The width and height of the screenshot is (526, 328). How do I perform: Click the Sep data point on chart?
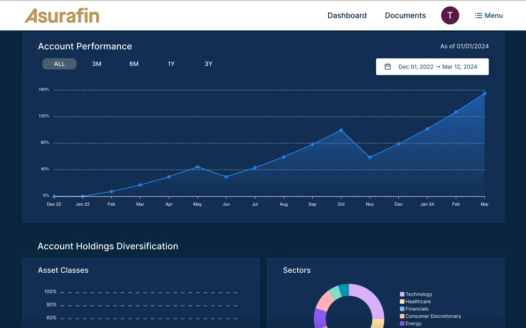[x=312, y=145]
